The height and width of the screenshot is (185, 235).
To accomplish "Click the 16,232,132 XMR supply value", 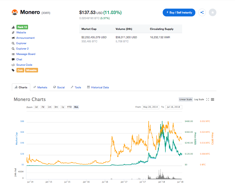I will tap(160, 37).
